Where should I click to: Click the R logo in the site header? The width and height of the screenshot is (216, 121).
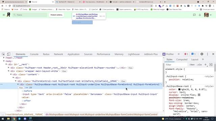point(8,15)
